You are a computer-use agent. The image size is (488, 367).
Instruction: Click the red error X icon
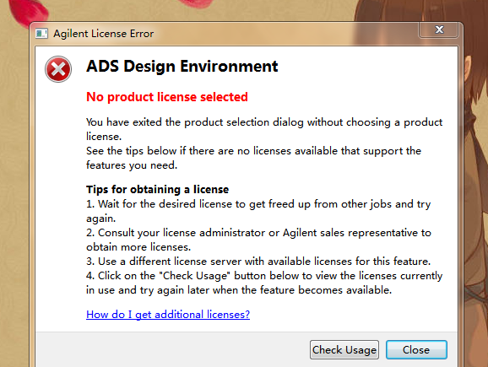(58, 69)
